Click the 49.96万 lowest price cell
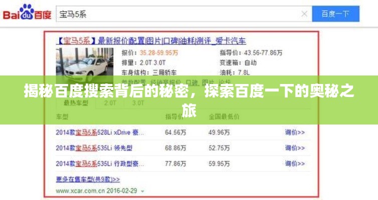 click(x=219, y=132)
